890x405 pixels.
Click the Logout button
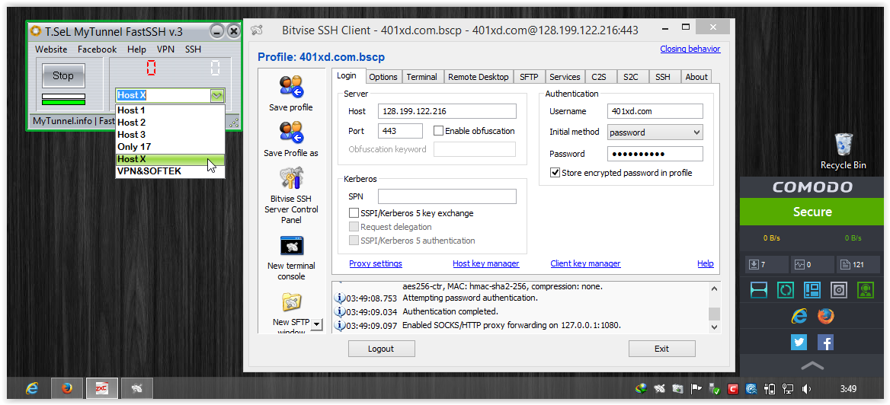coord(382,349)
